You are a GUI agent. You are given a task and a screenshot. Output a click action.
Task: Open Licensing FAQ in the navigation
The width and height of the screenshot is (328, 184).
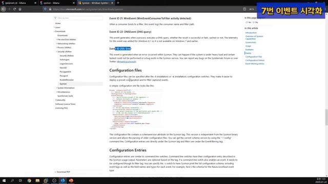(61, 108)
